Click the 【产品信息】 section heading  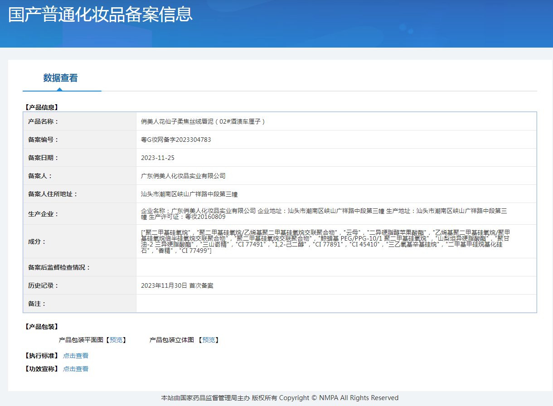[42, 107]
